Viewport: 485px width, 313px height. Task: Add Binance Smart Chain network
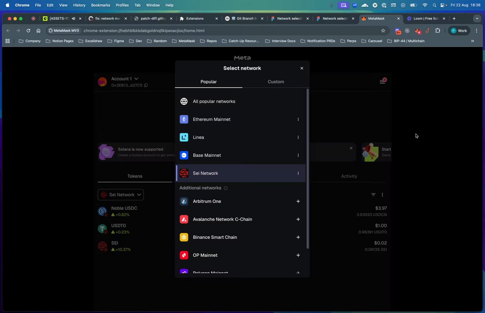point(298,237)
